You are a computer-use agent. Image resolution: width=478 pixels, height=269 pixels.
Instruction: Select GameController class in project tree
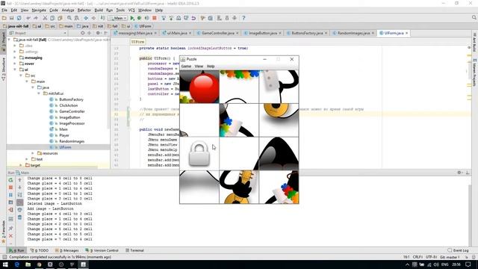[72, 111]
